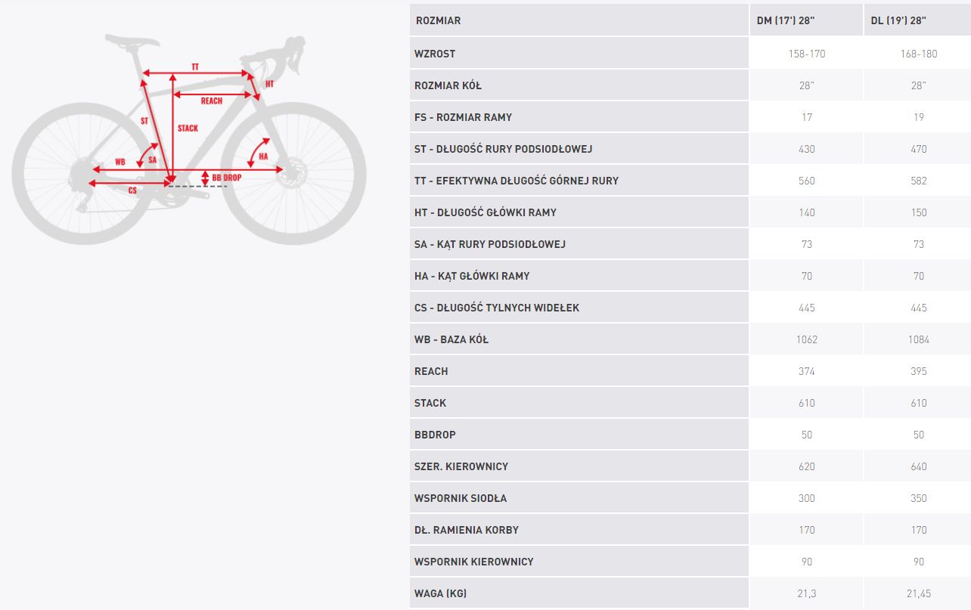The width and height of the screenshot is (971, 610).
Task: Click the CS chainstay arrow label
Action: pos(132,190)
